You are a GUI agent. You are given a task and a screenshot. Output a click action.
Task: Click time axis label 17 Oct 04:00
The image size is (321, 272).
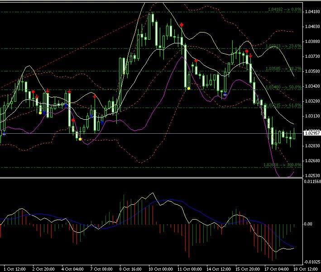coord(277,269)
